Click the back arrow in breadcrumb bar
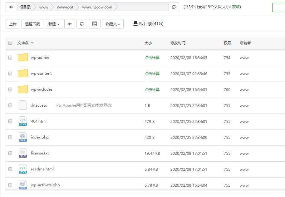The height and width of the screenshot is (197, 285). point(11,7)
